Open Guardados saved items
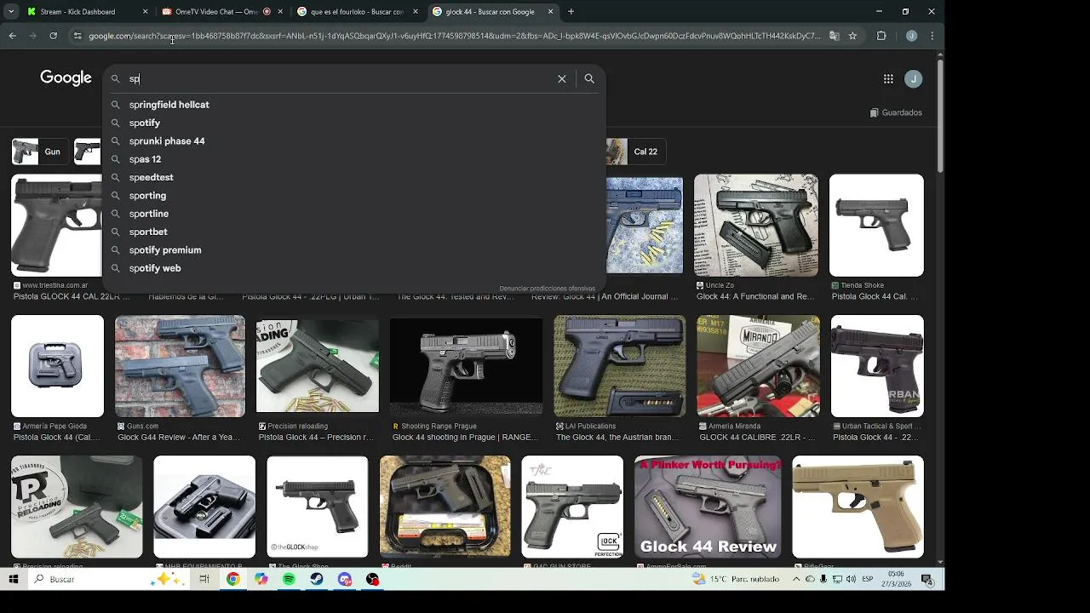Image resolution: width=1090 pixels, height=613 pixels. coord(896,112)
